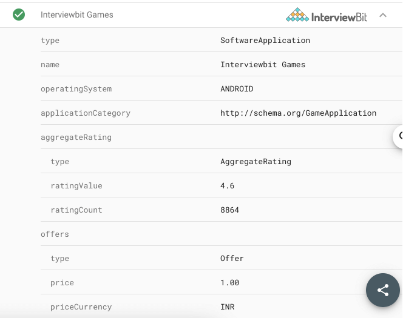Click the name property label
403x318 pixels.
point(50,65)
